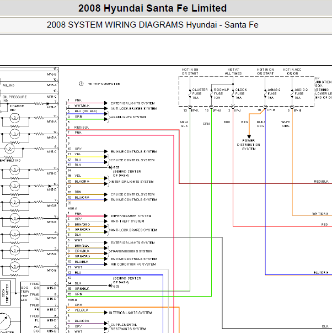
Task: Click 'ENGINE CONTROLS SYSTEM' beside pin 10 GRY
Action: [x=133, y=152]
